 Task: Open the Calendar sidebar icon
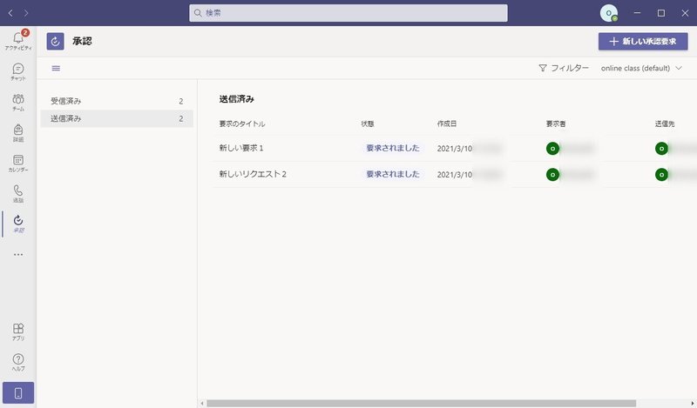(18, 163)
